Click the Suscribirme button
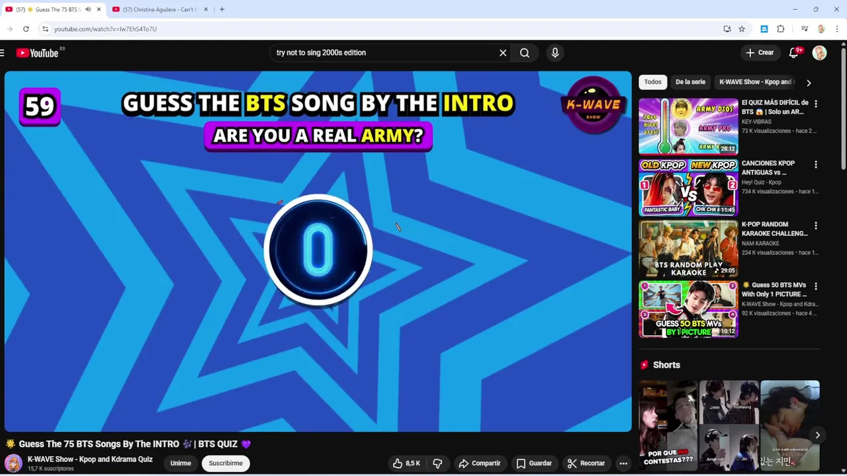The height and width of the screenshot is (476, 847). [226, 463]
